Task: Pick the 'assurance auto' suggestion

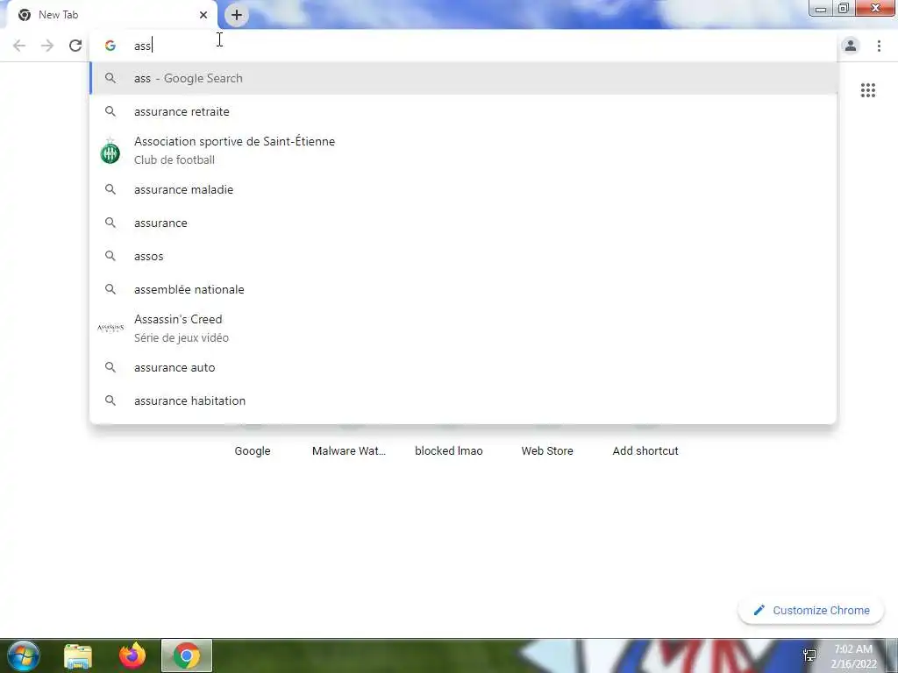Action: point(463,367)
